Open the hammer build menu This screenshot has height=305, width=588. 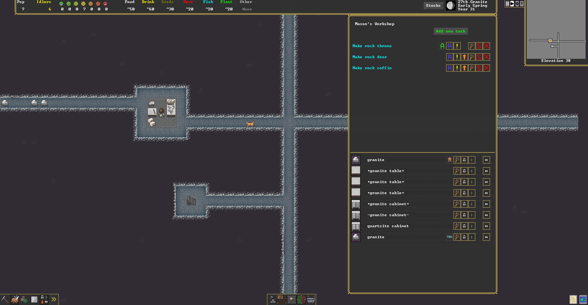point(272,299)
